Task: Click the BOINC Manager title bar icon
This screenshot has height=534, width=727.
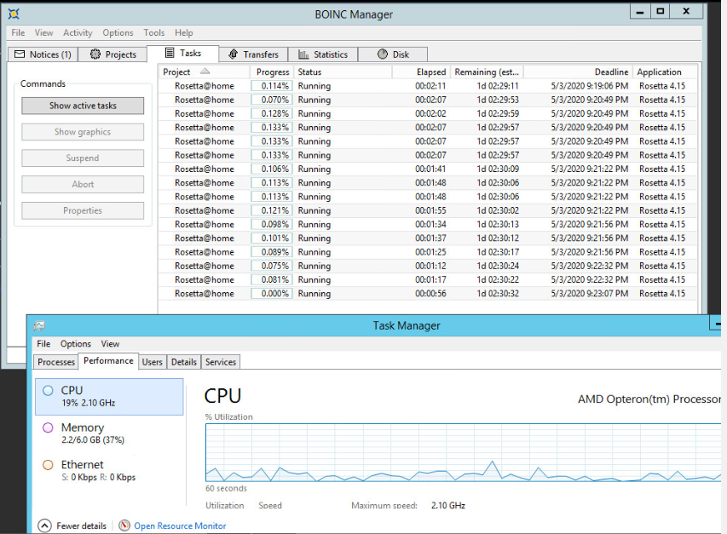Action: [14, 14]
